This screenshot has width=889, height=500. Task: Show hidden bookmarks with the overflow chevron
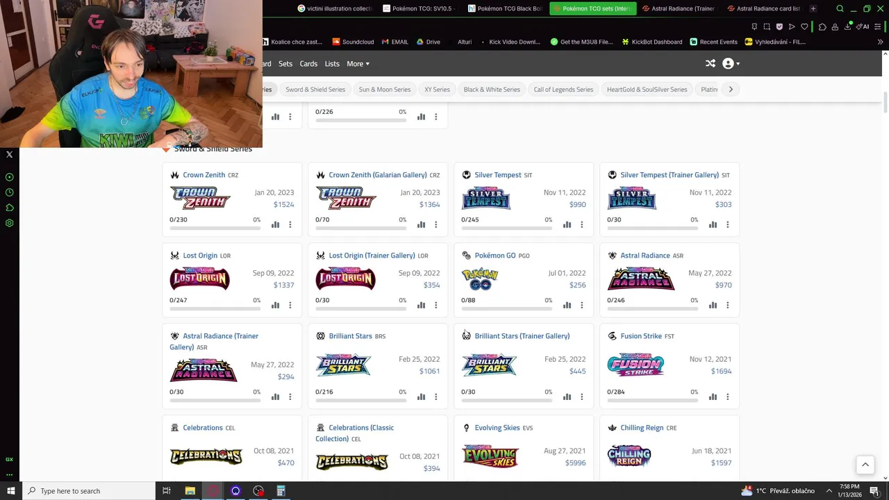(x=880, y=42)
